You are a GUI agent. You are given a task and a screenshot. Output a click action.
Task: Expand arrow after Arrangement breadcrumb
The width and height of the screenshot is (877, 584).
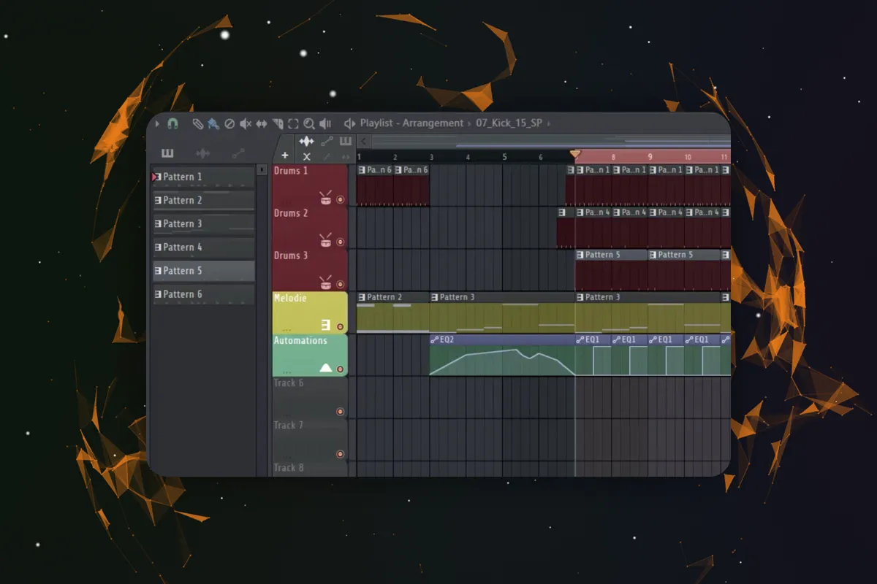click(x=470, y=123)
